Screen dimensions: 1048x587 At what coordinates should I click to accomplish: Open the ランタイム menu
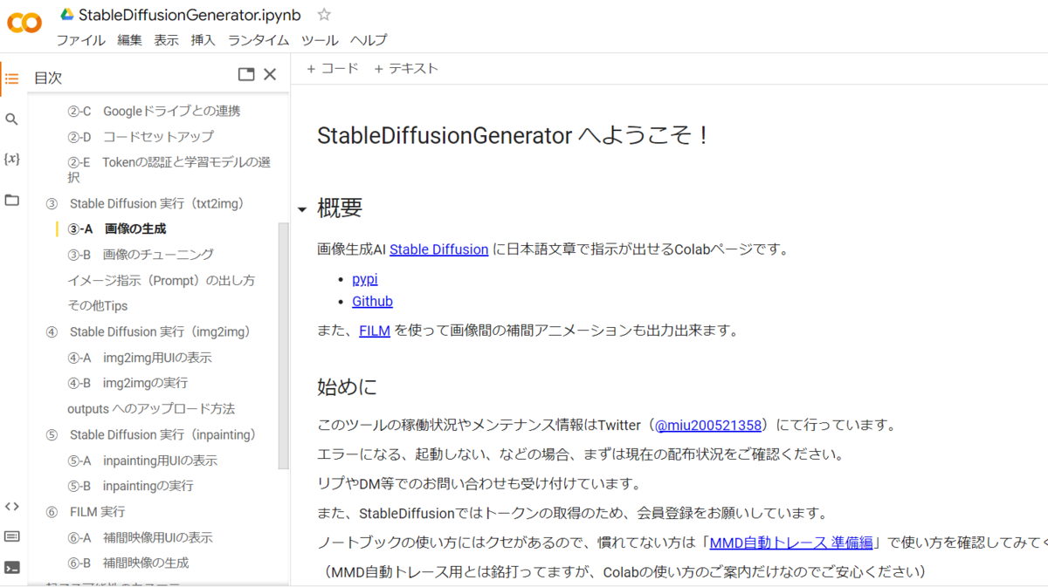[x=259, y=40]
